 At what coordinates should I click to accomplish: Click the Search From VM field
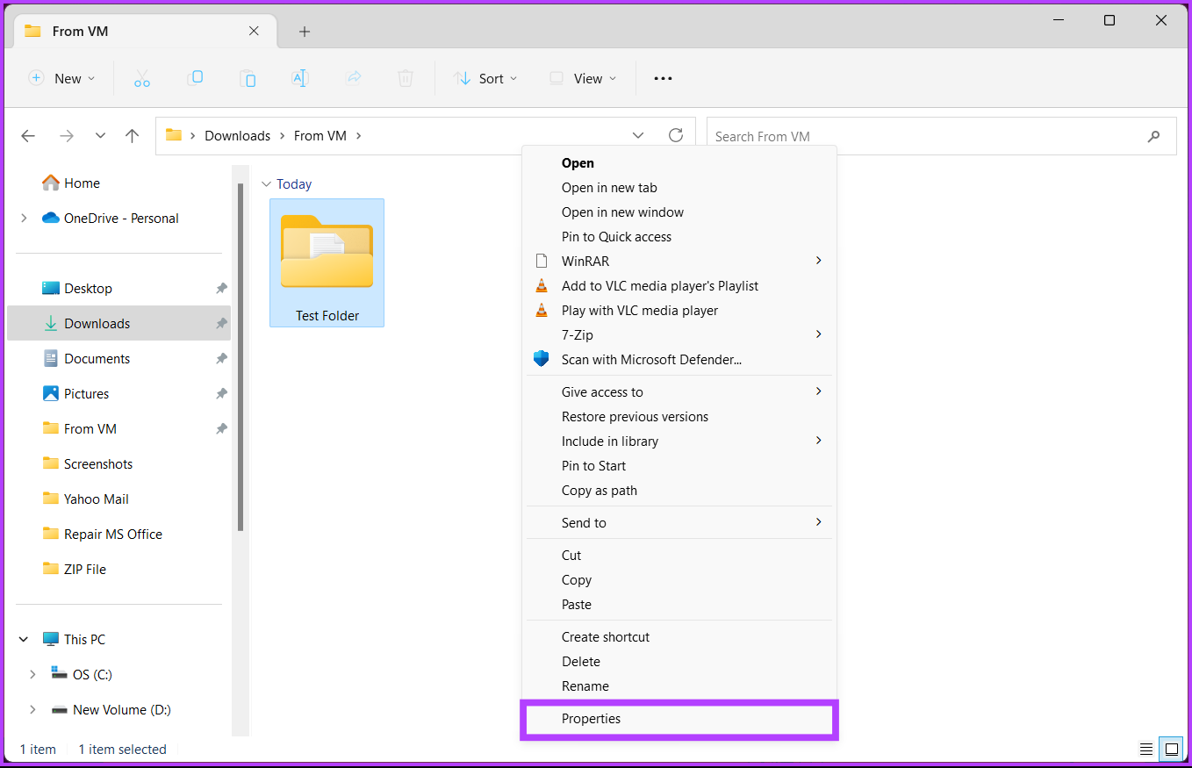click(941, 136)
